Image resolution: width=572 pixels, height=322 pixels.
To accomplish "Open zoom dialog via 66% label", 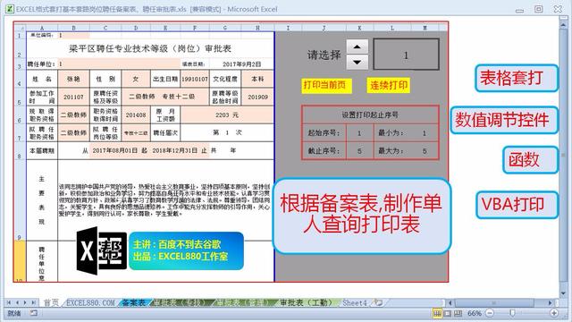I will (x=475, y=313).
